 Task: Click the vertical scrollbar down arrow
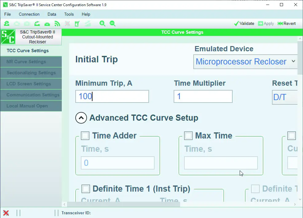click(300, 199)
